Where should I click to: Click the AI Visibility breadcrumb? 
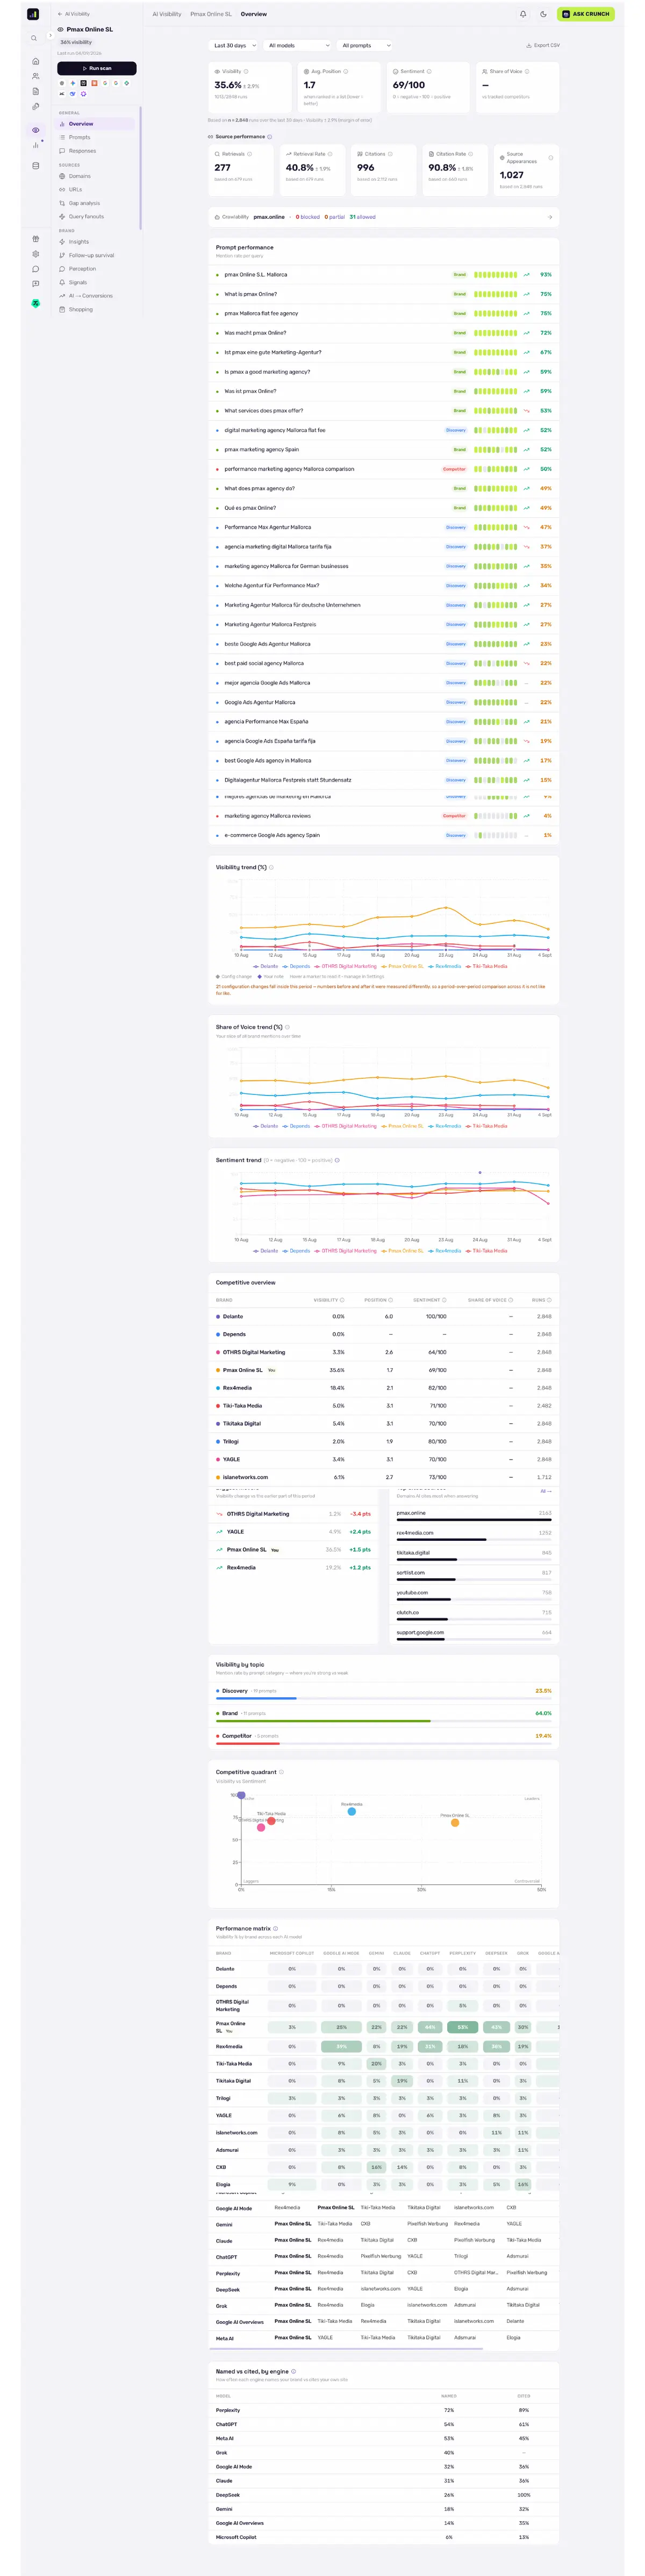[167, 14]
